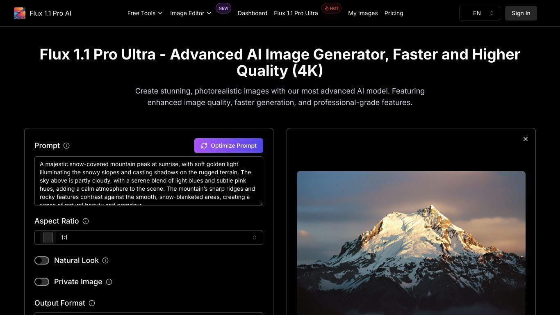560x315 pixels.
Task: Click the generated mountain image
Action: click(x=411, y=243)
